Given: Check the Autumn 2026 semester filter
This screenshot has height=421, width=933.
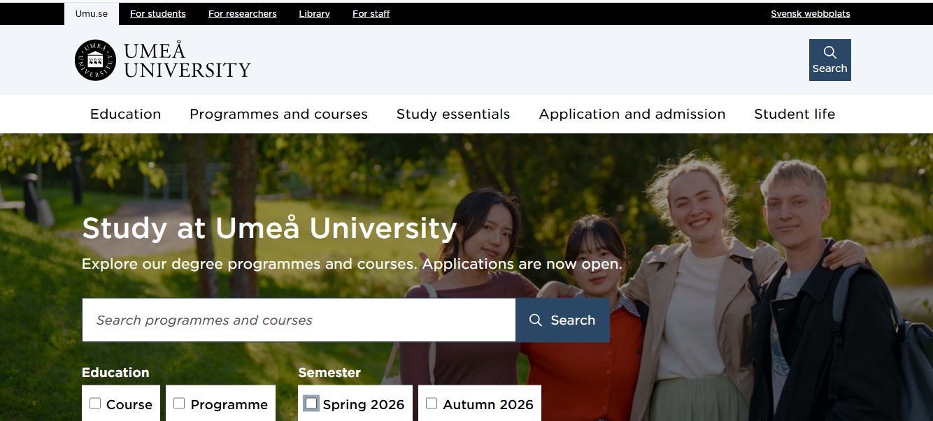Looking at the screenshot, I should [x=432, y=403].
